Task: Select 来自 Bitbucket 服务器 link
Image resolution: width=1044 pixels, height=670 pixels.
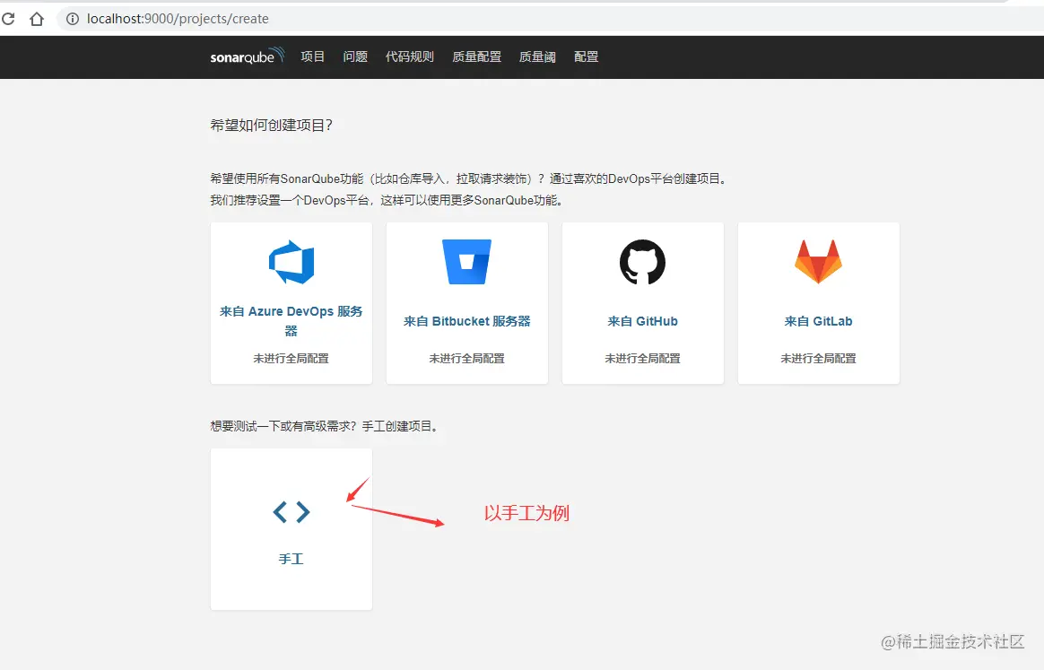Action: click(466, 321)
